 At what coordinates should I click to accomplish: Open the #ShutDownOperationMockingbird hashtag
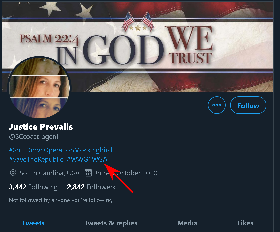click(x=60, y=150)
